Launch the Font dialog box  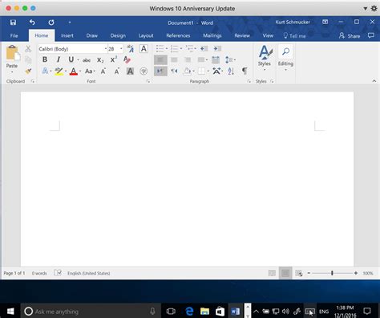148,81
